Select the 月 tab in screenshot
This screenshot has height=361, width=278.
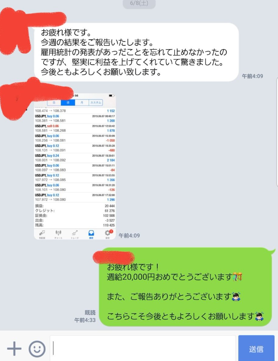(82, 102)
